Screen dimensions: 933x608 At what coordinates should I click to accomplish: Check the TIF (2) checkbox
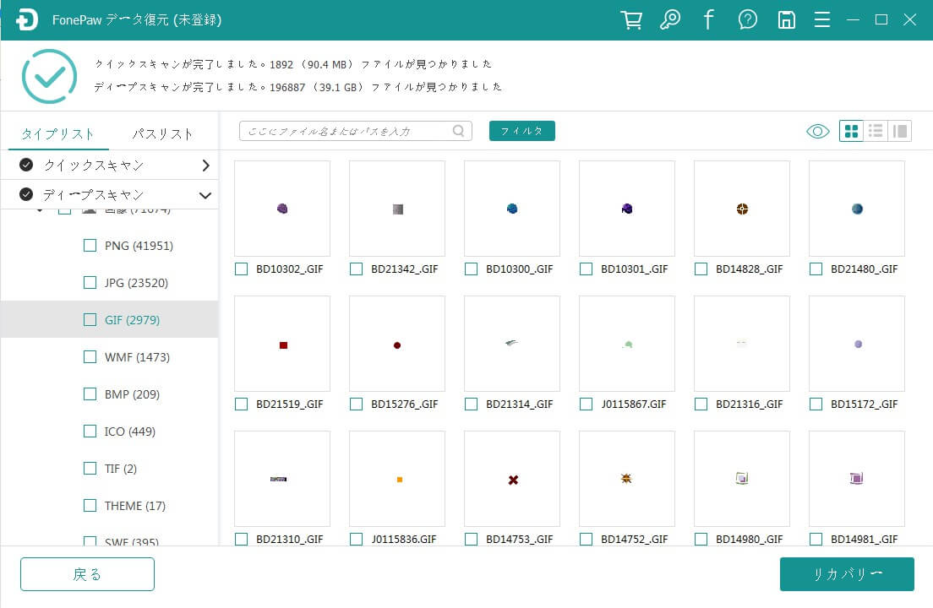[90, 469]
